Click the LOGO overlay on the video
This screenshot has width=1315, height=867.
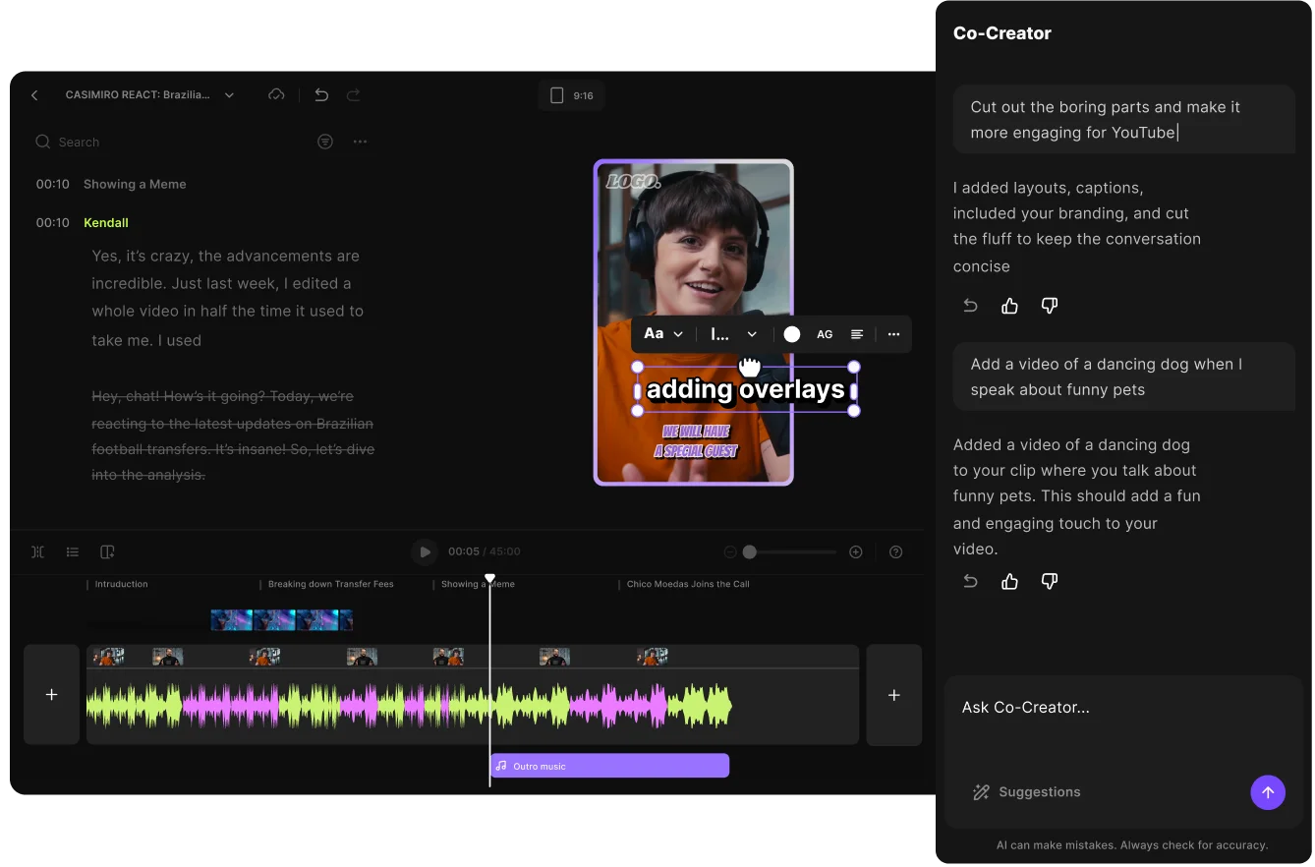(635, 182)
